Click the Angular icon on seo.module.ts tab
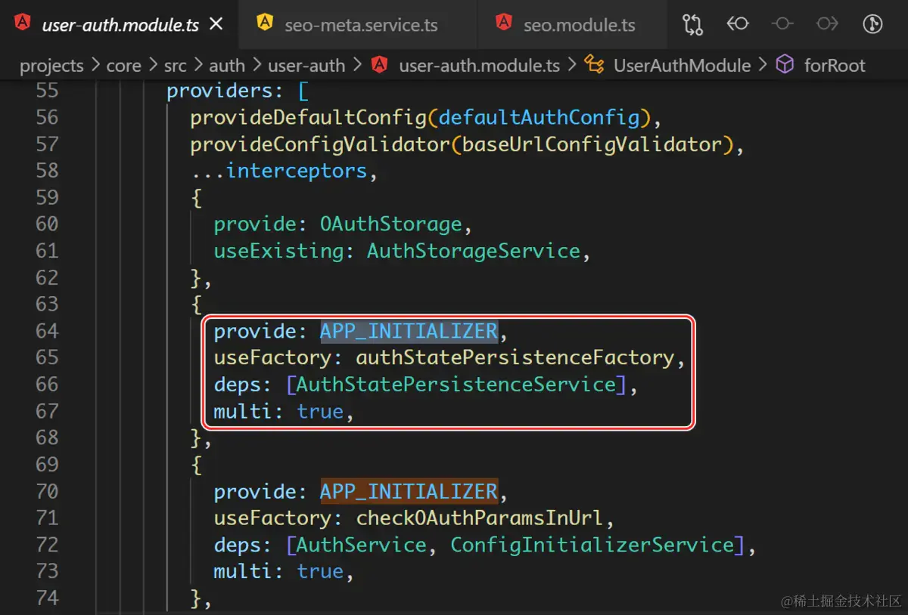The image size is (908, 615). [x=503, y=23]
